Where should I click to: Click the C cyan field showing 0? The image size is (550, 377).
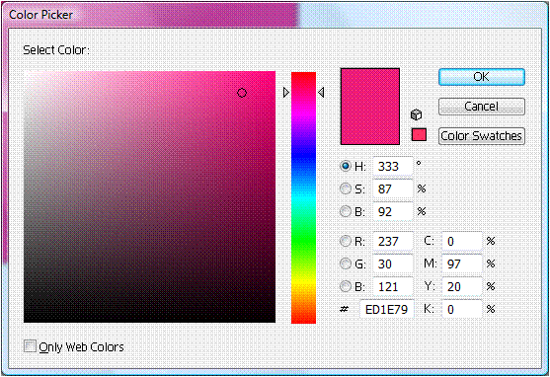point(461,241)
